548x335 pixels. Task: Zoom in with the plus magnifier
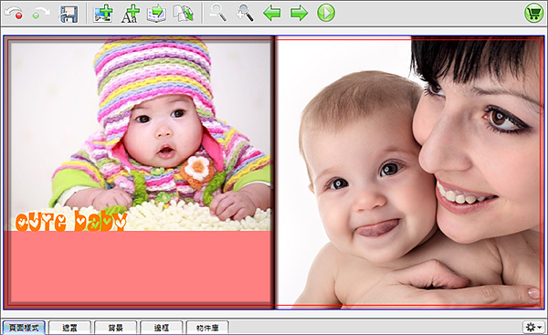point(245,14)
